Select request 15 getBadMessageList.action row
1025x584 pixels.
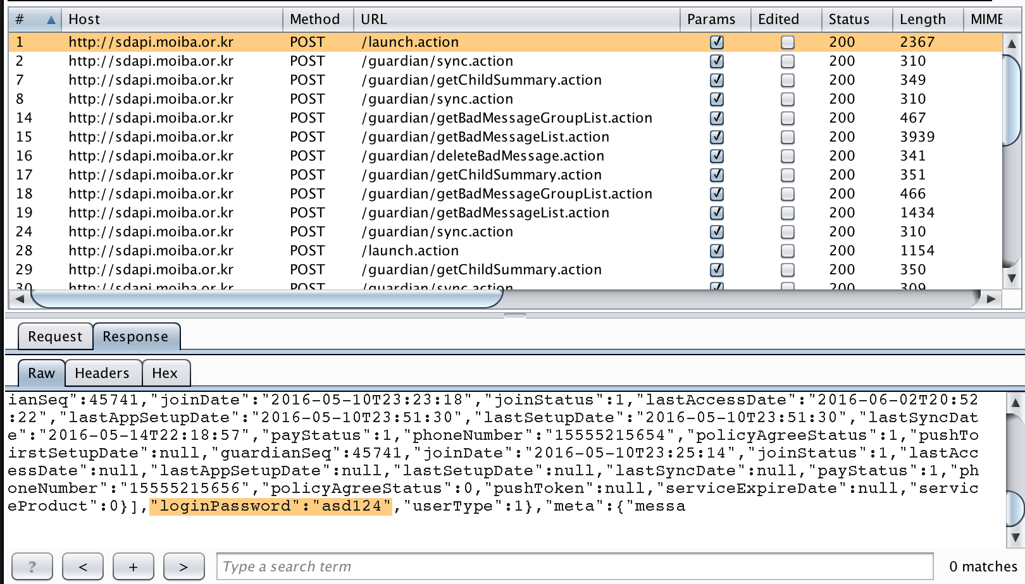tap(485, 137)
